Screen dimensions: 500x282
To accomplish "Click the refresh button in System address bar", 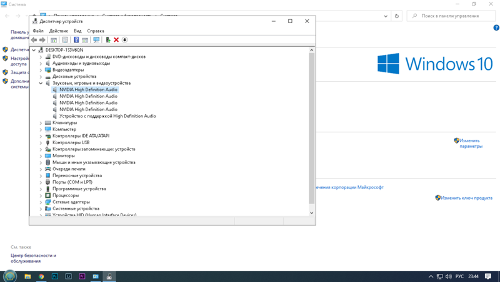I will 397,16.
